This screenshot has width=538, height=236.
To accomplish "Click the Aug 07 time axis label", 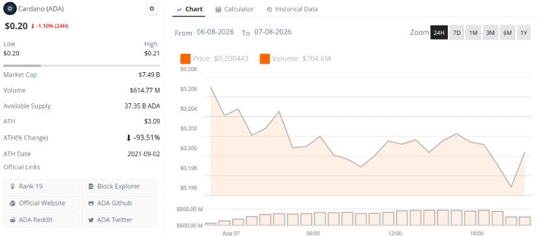I will pos(231,233).
